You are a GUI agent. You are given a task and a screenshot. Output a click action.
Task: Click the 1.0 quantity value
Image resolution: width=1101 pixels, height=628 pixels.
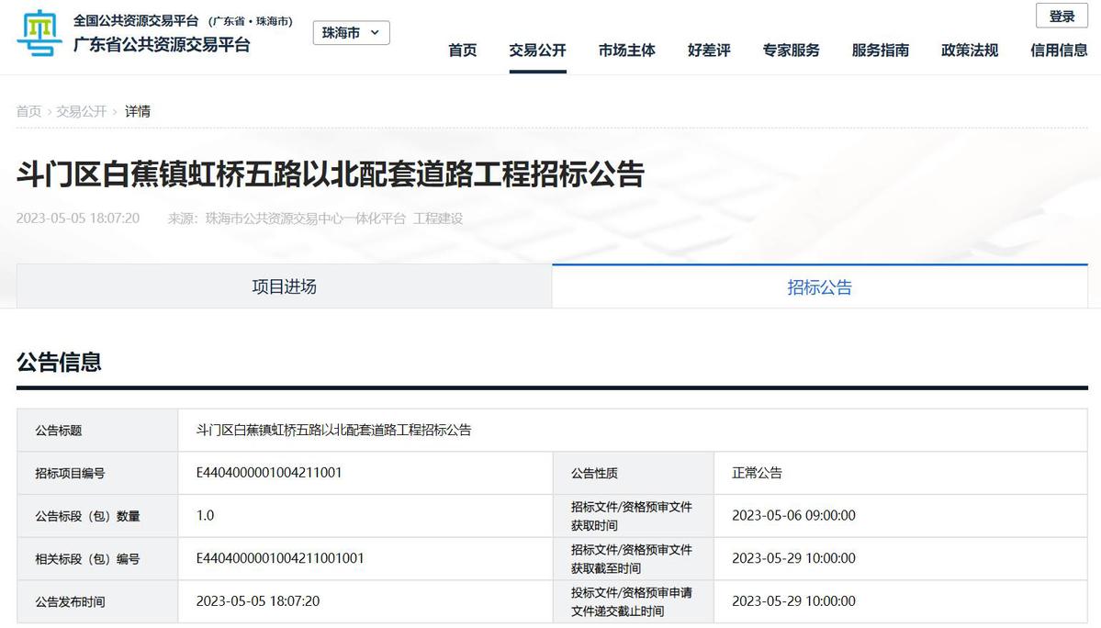point(205,516)
